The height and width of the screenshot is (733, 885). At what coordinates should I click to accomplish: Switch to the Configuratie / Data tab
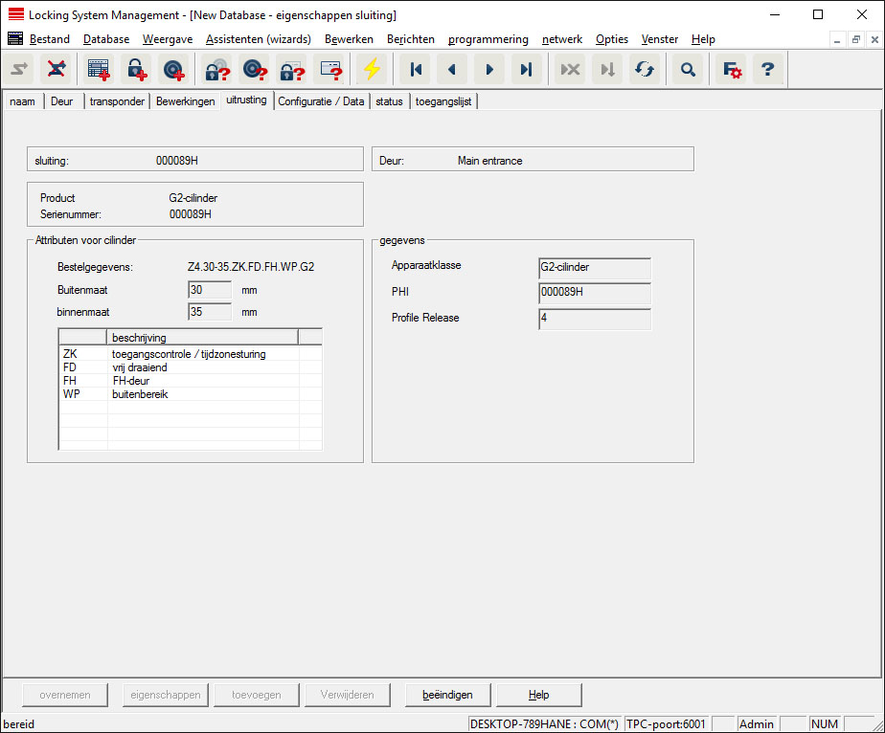click(321, 101)
